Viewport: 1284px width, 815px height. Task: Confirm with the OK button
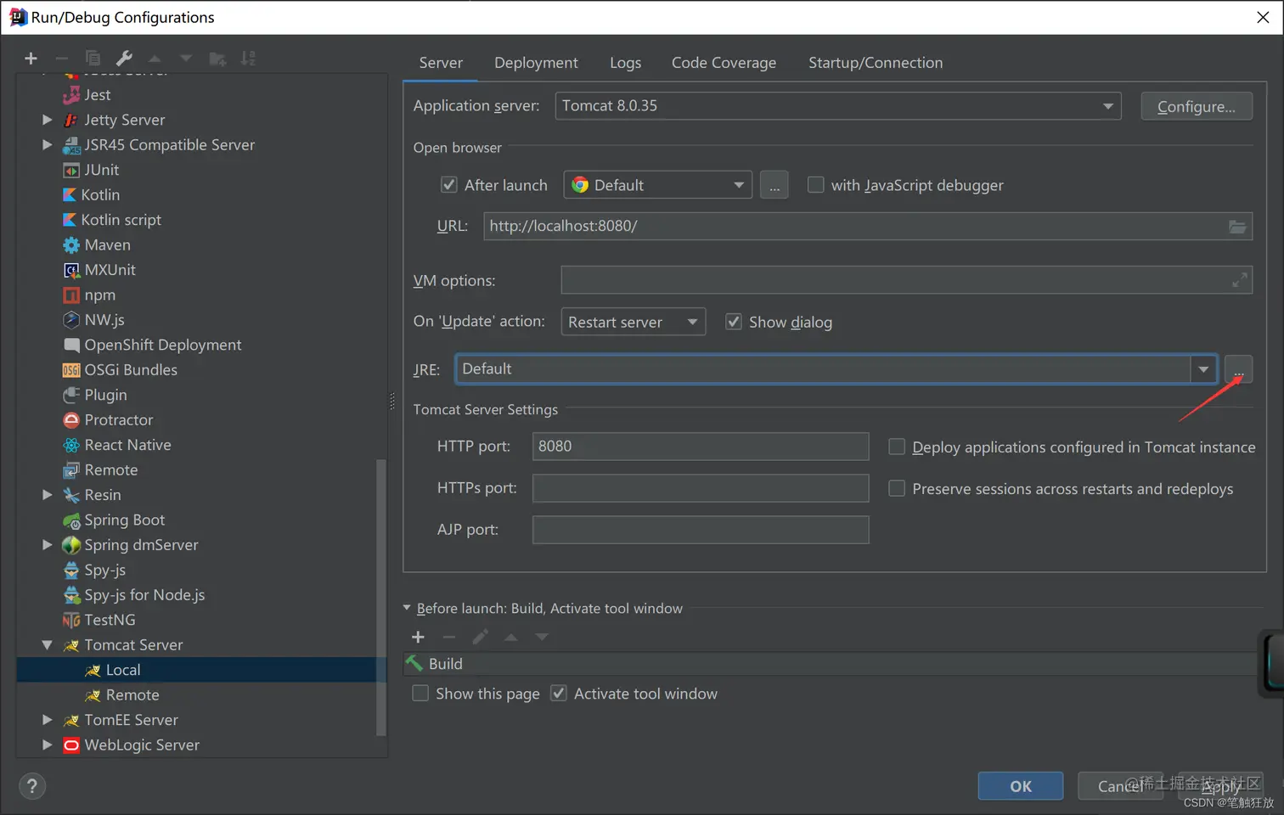pos(1021,786)
